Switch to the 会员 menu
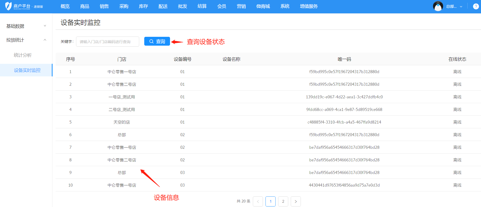The image size is (481, 207). point(222,6)
